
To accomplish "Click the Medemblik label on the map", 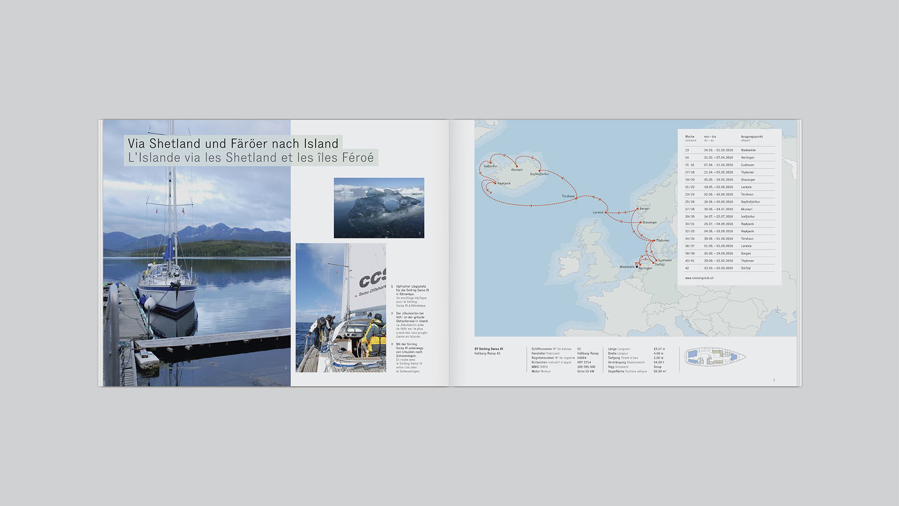I will pyautogui.click(x=627, y=267).
